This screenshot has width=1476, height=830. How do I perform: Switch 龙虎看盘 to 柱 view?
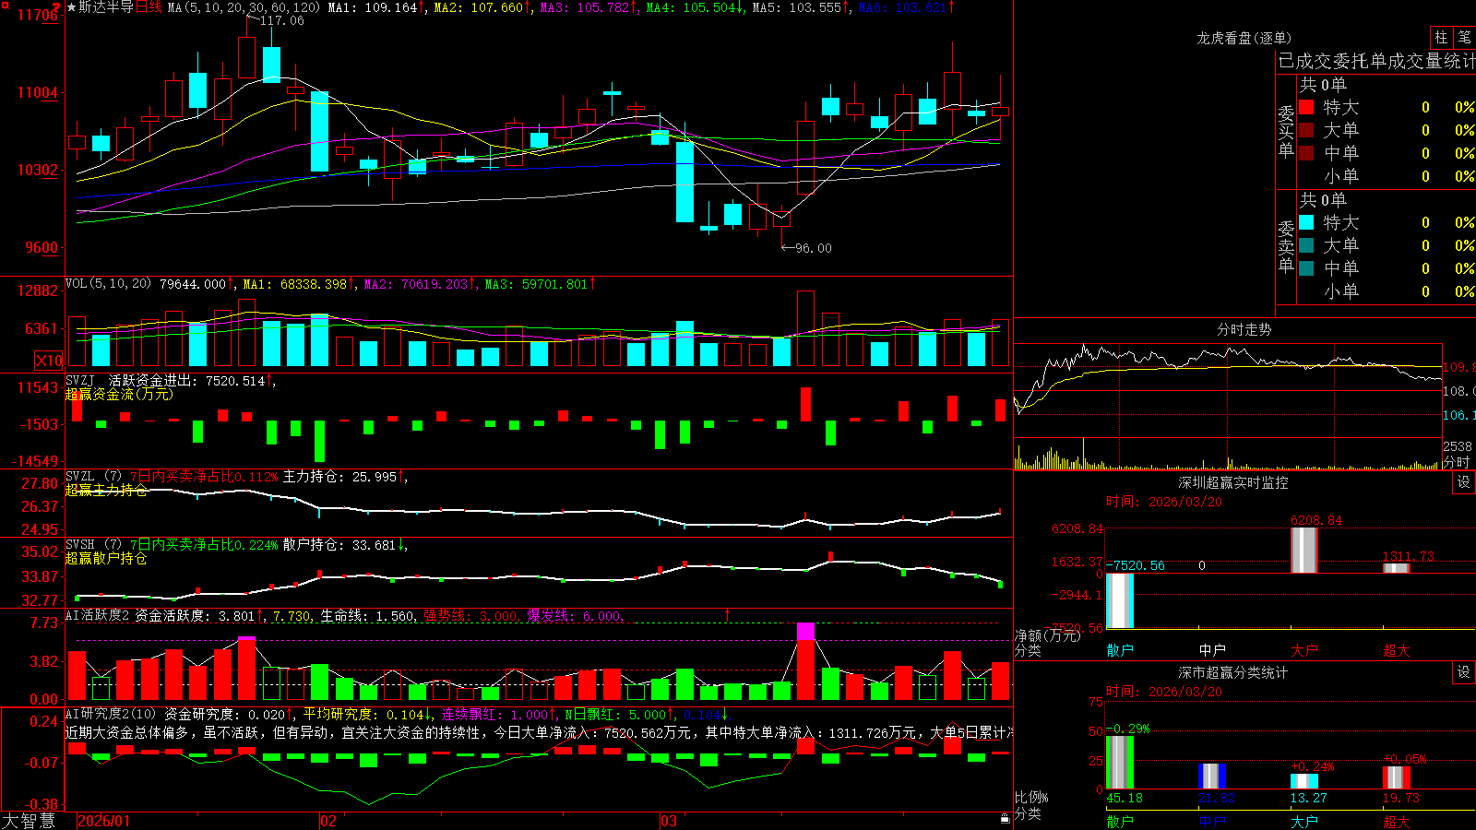tap(1441, 38)
